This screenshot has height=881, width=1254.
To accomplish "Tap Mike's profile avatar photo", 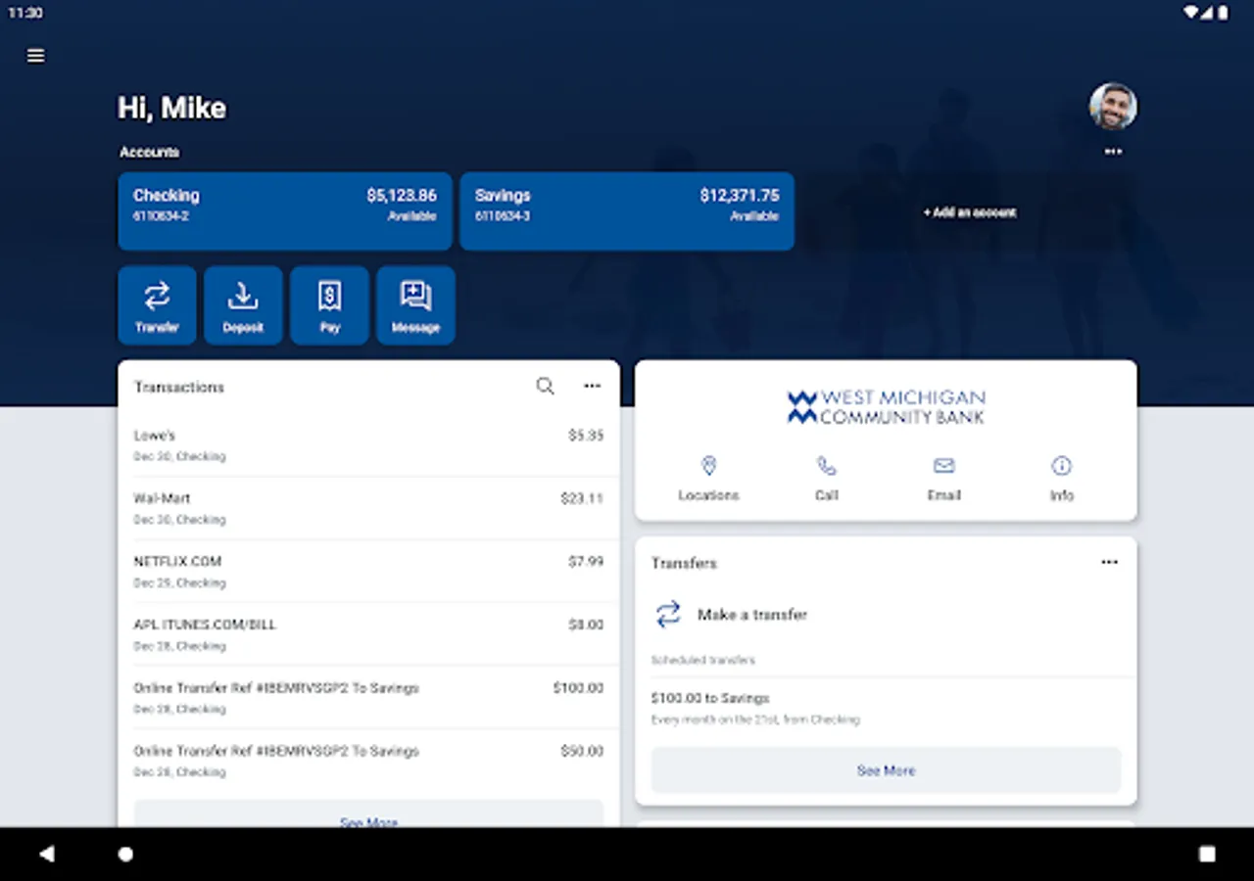I will [x=1113, y=106].
